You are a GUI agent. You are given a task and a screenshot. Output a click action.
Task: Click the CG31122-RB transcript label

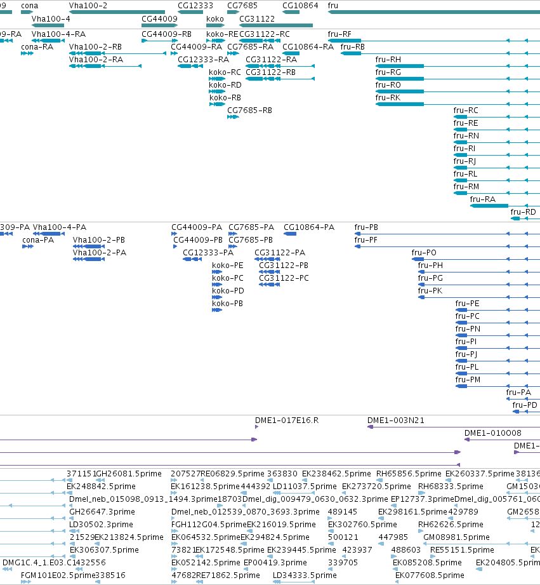click(x=270, y=72)
